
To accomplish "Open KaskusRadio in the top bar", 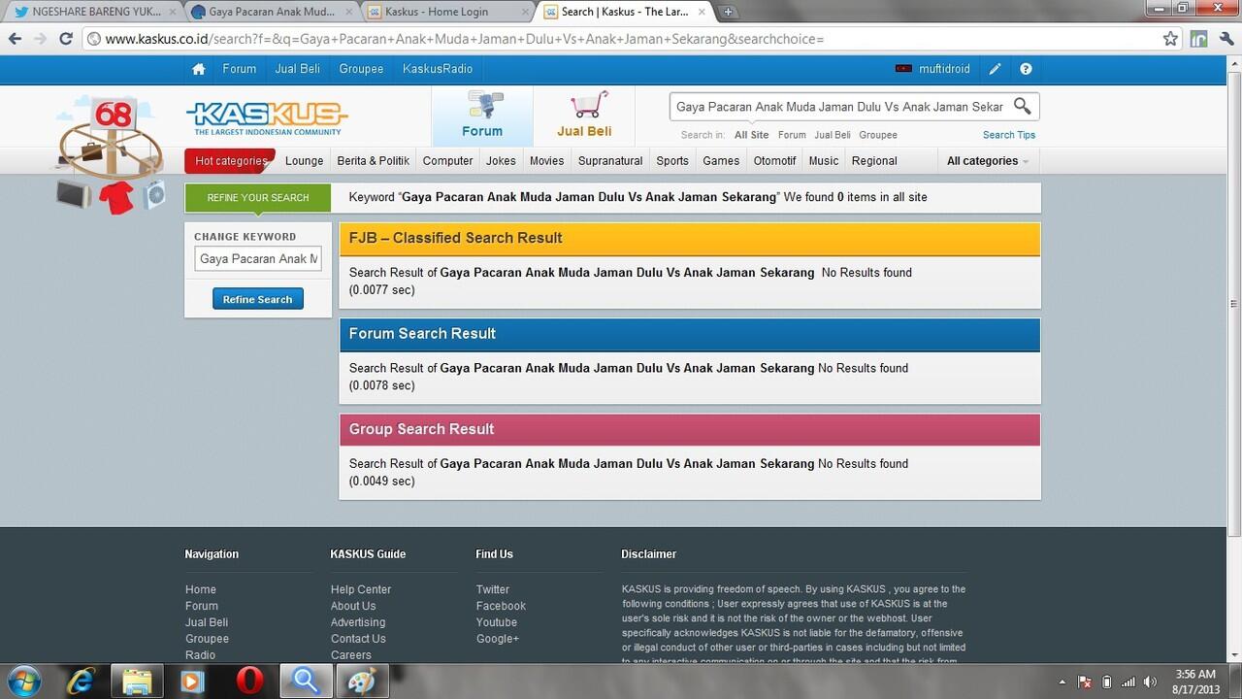I will pos(438,69).
